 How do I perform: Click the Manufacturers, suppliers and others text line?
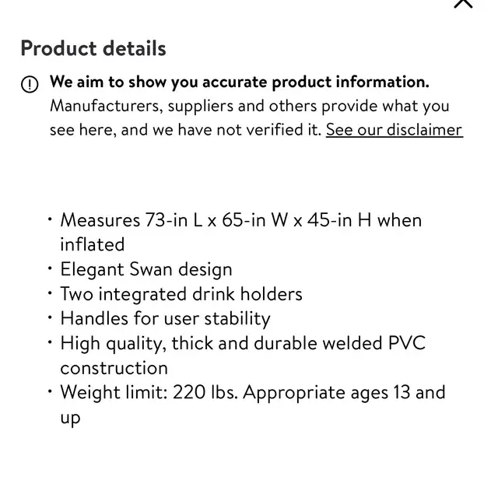coord(250,106)
